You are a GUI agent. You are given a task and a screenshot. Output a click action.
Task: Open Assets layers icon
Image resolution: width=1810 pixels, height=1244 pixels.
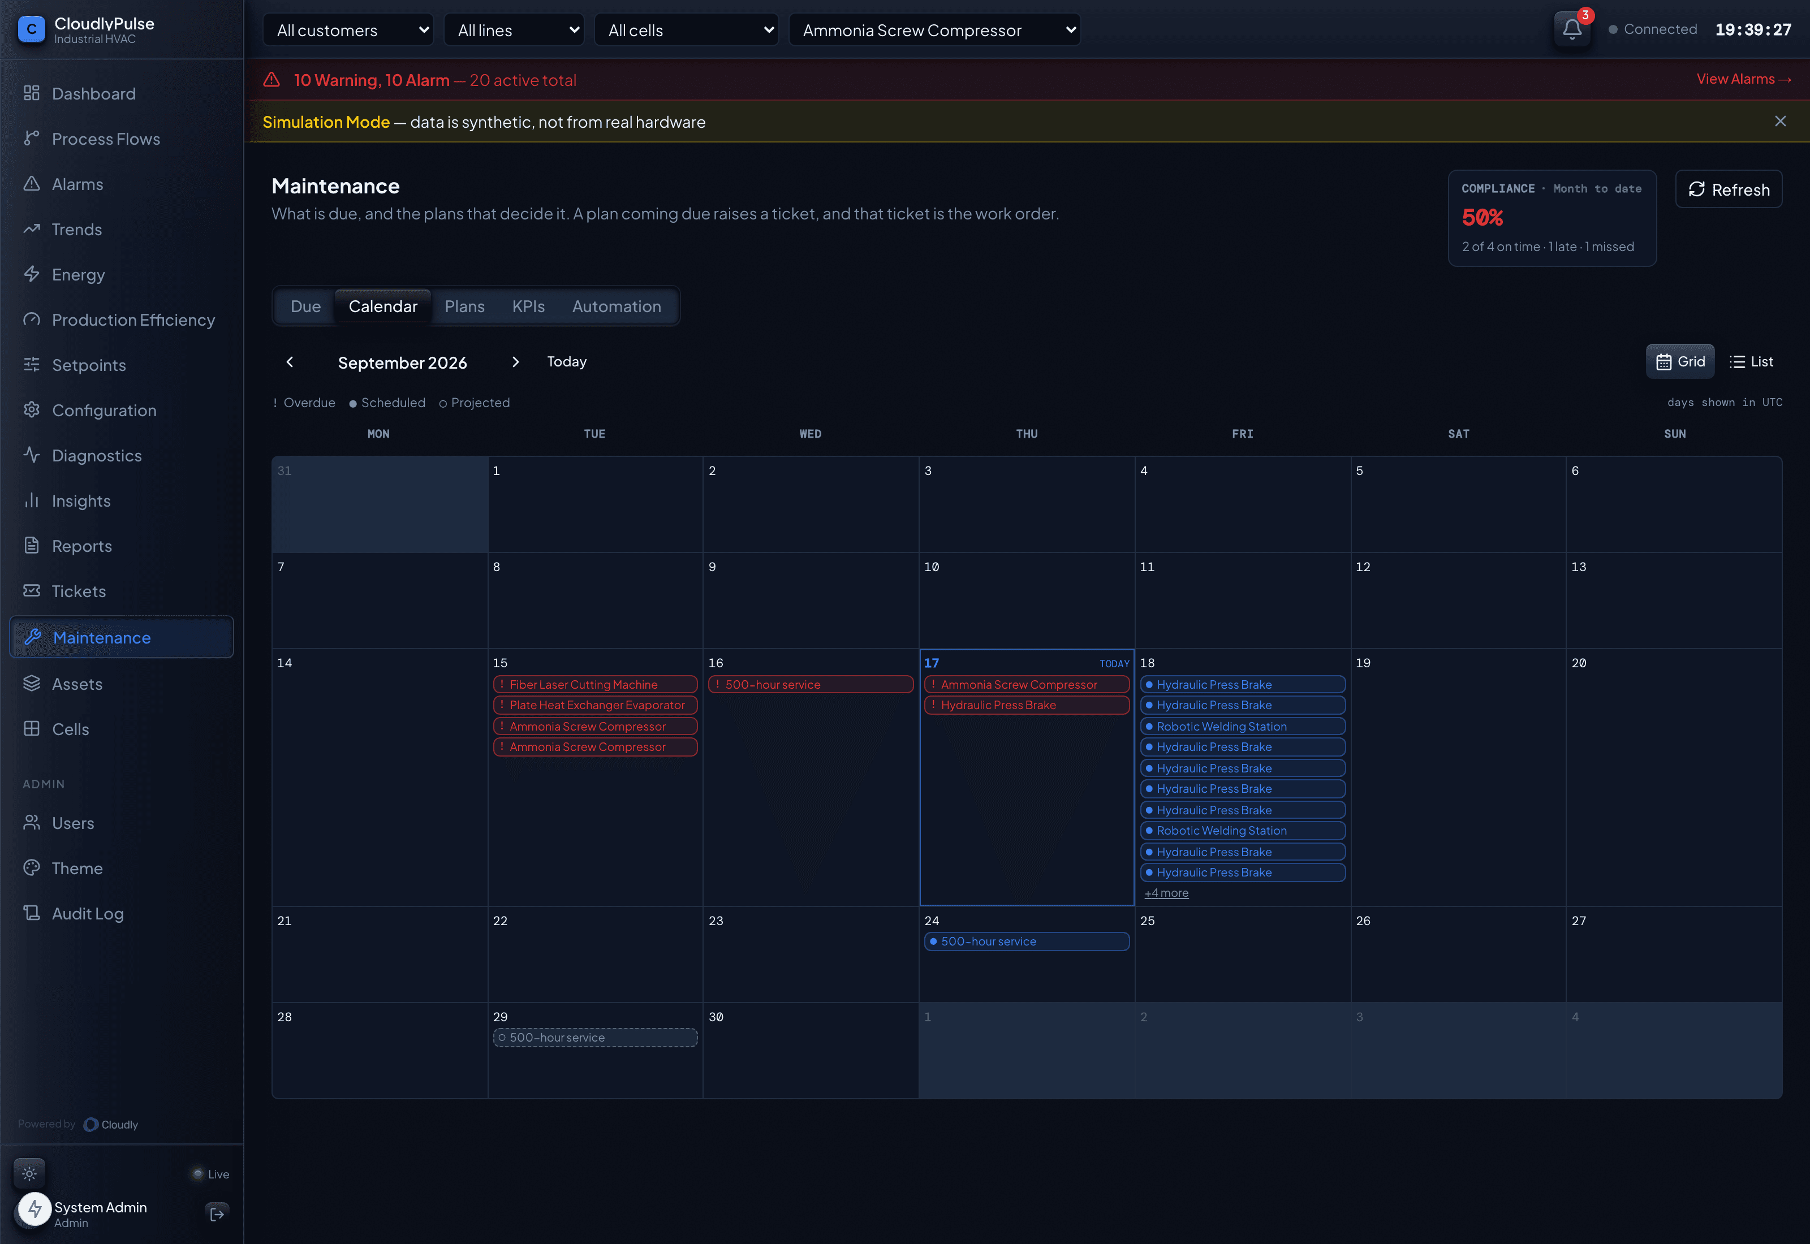point(31,684)
